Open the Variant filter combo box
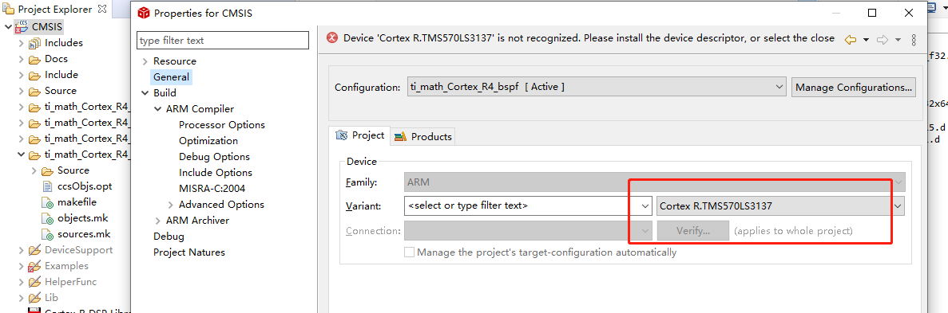Viewport: 948px width, 313px height. click(528, 206)
